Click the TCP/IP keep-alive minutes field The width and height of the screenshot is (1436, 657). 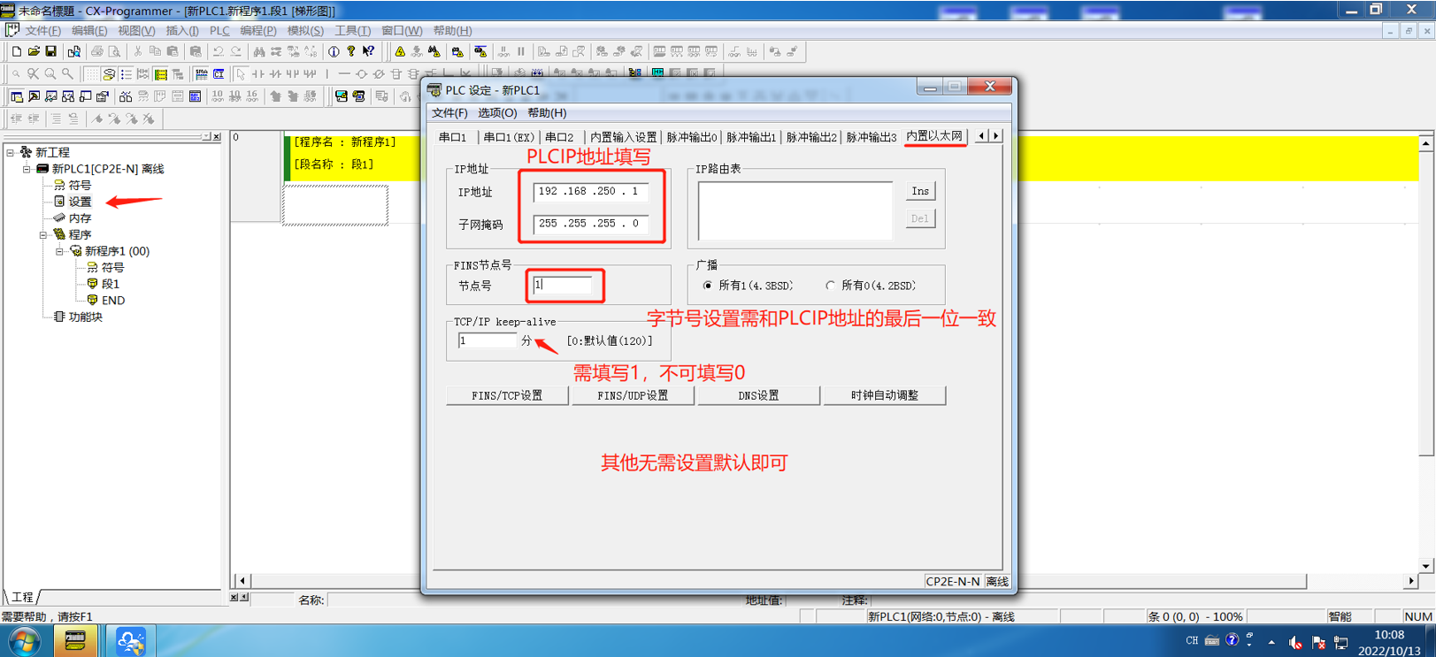[487, 340]
